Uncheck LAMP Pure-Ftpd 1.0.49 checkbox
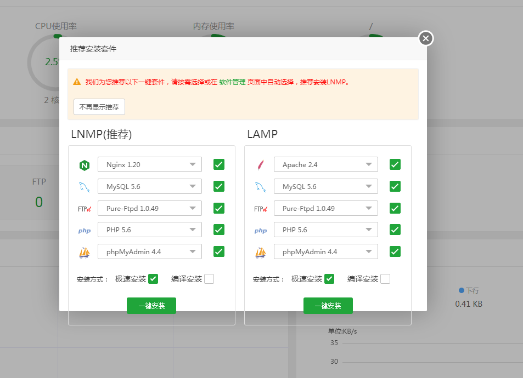The image size is (523, 378). (395, 208)
